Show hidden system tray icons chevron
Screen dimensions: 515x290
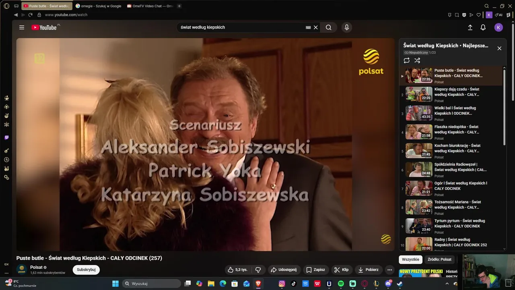(x=447, y=284)
